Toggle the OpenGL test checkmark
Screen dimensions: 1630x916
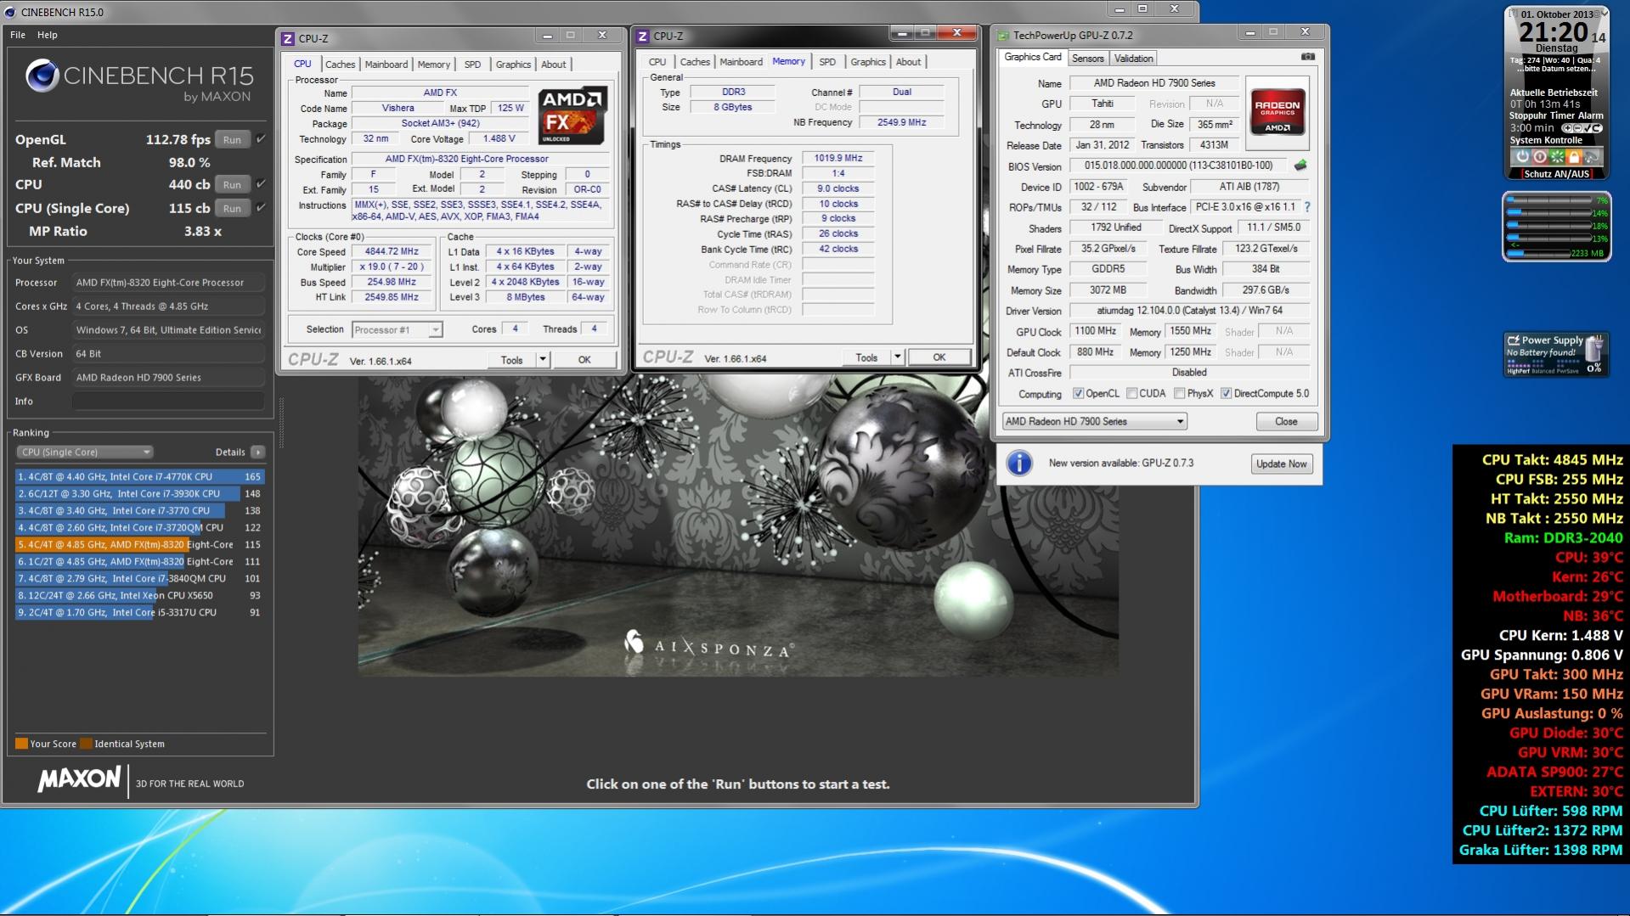coord(261,139)
